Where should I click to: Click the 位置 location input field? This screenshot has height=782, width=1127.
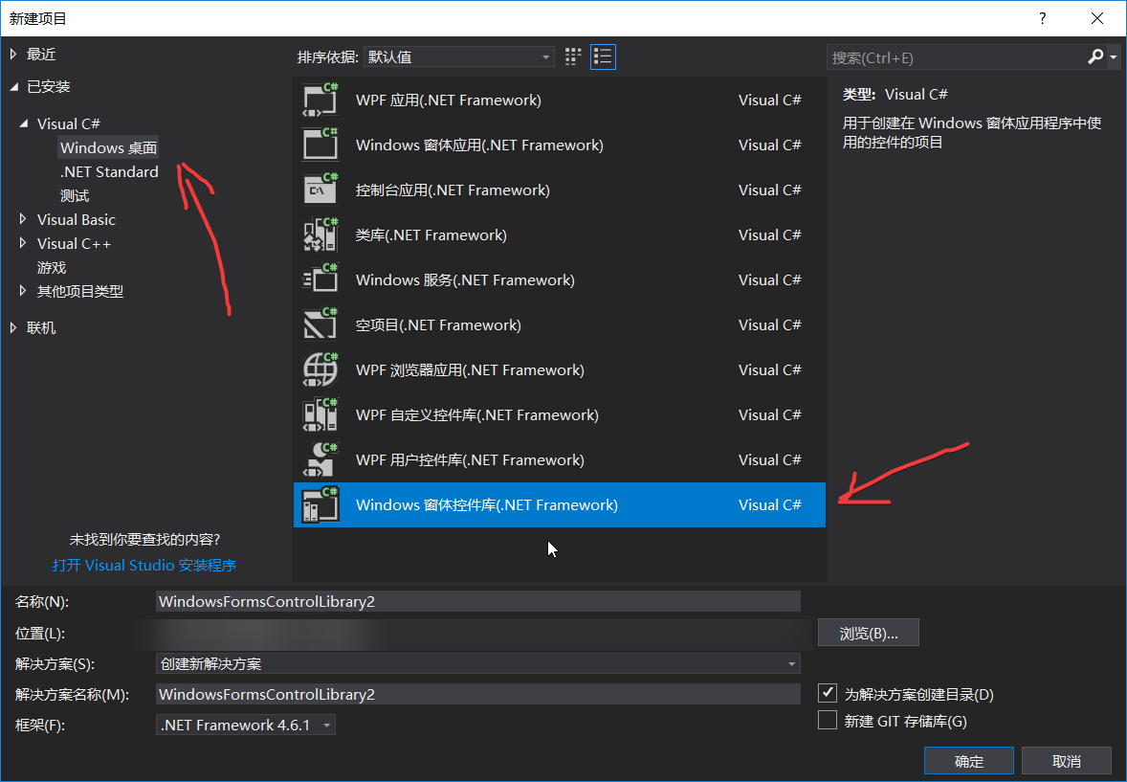tap(478, 633)
